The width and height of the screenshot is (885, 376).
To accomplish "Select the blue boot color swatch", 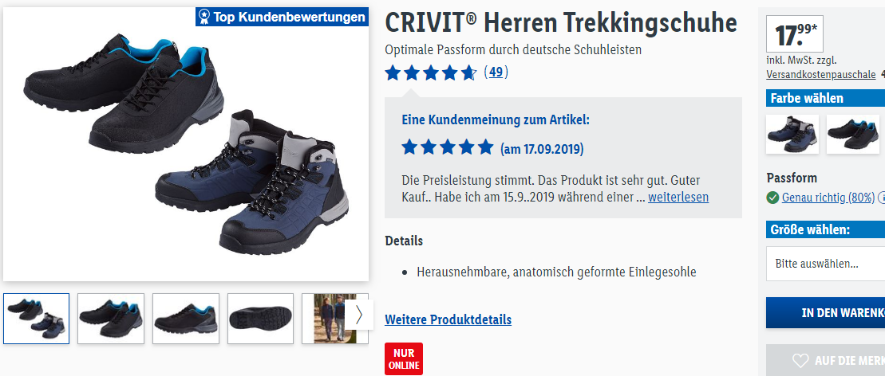I will [792, 134].
